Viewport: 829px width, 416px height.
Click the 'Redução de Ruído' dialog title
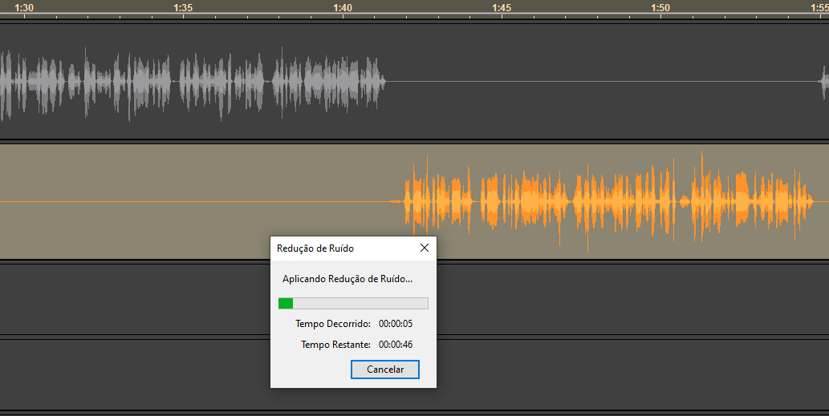click(315, 248)
